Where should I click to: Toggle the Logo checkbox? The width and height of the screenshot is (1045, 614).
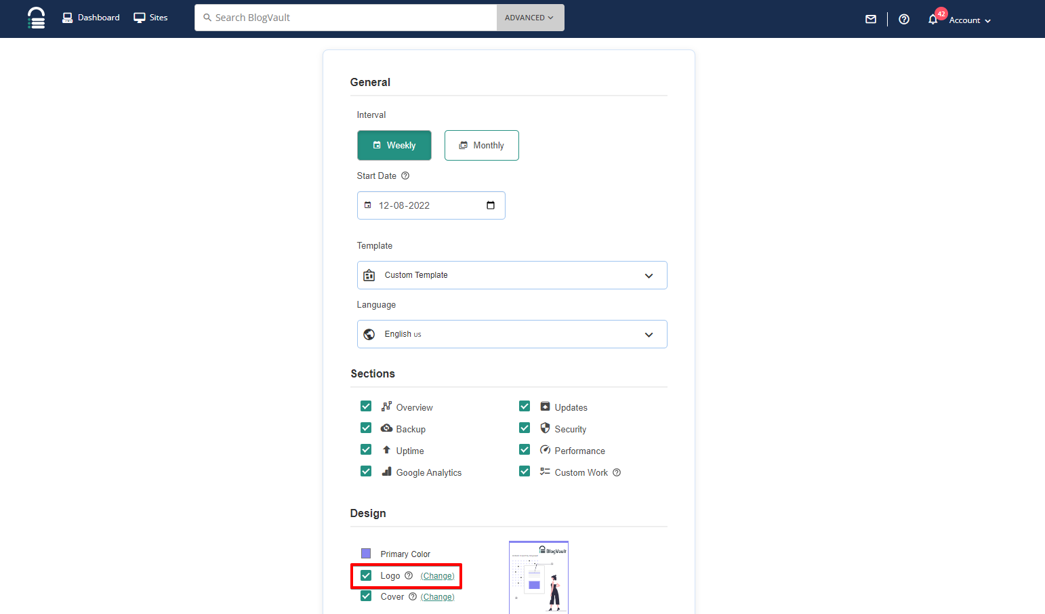[x=366, y=575]
